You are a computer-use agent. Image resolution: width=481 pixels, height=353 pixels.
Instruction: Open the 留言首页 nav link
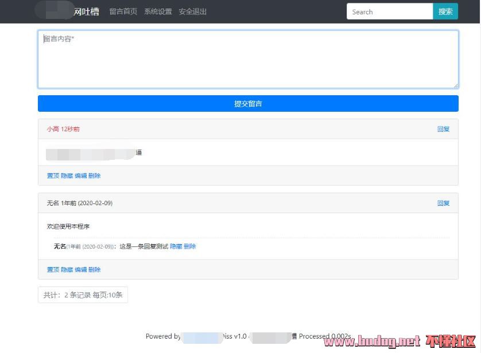123,11
